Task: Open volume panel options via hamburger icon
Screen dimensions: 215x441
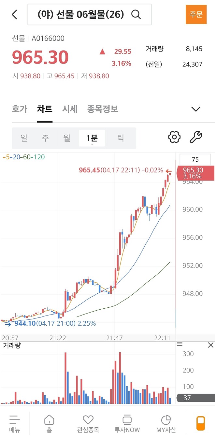Action: coord(179,344)
